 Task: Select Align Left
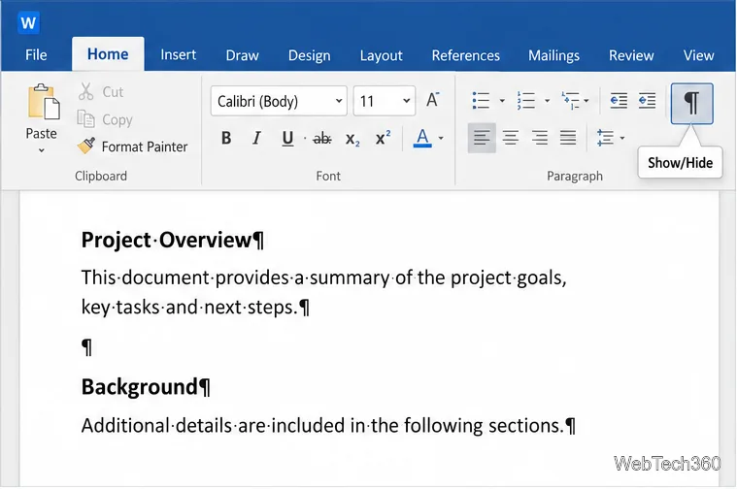coord(482,138)
